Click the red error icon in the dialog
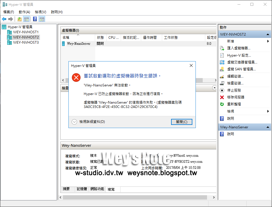 [76, 78]
